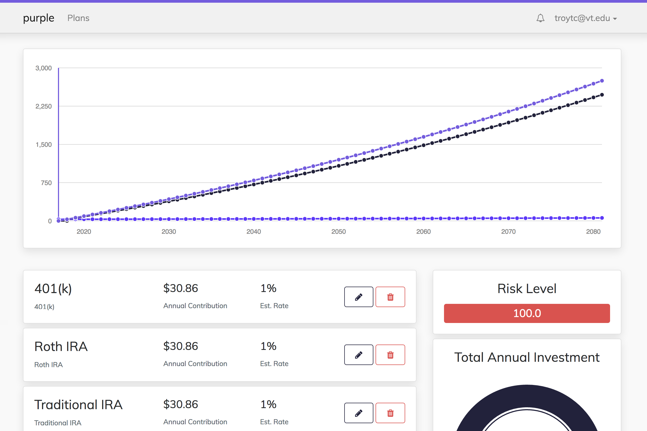Click the red 100.0 risk level bar

(527, 313)
